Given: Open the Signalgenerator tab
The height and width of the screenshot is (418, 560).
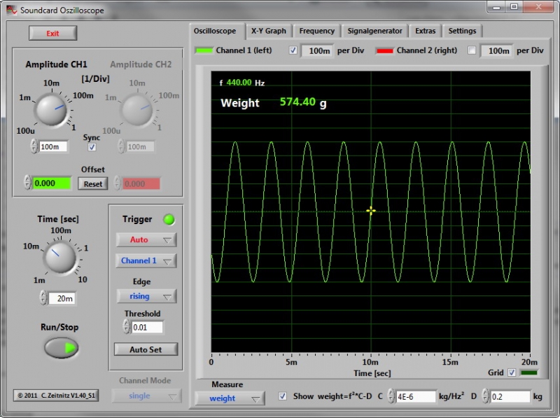Looking at the screenshot, I should click(374, 31).
